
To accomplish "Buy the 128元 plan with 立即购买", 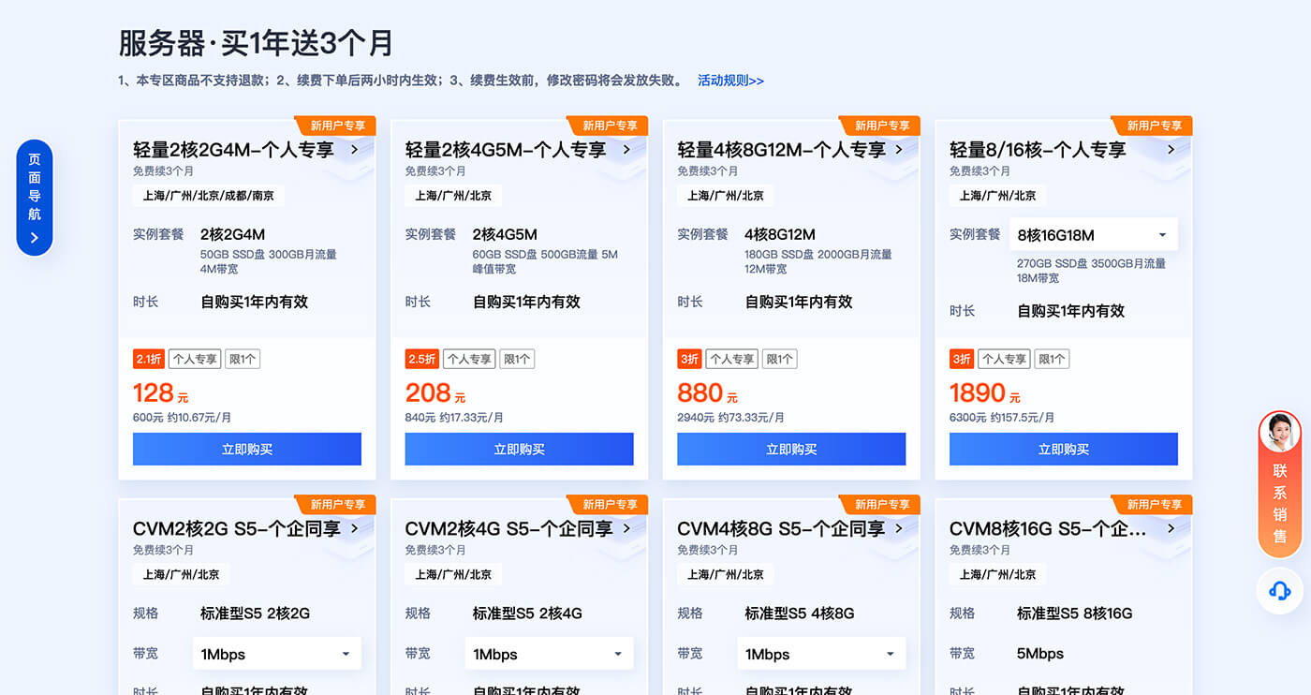I will (x=247, y=449).
